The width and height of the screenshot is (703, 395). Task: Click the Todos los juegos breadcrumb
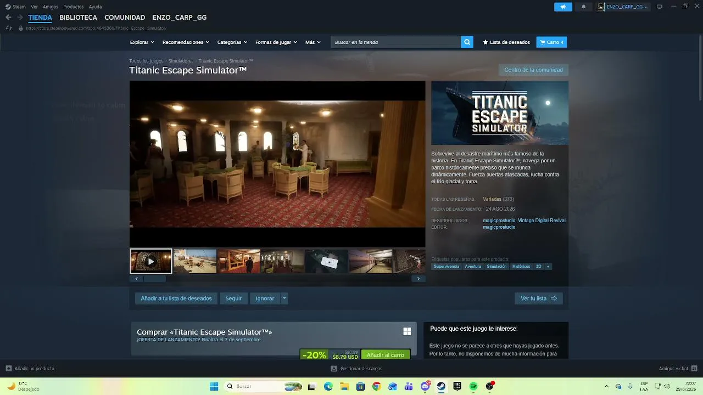(146, 61)
